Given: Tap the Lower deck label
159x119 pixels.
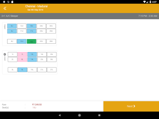Looking at the screenshot, I should click(x=5, y=58).
